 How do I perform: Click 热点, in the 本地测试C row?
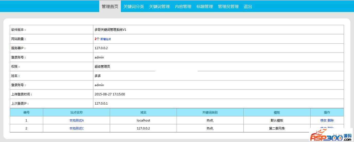[210, 128]
